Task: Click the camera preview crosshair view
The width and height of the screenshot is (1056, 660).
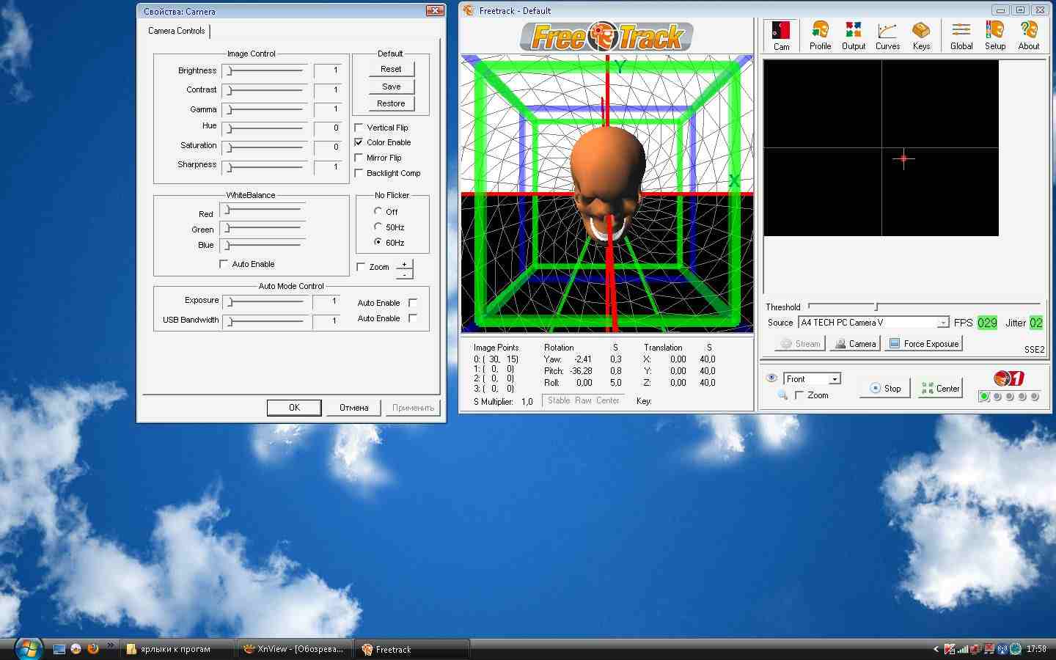Action: click(x=881, y=148)
